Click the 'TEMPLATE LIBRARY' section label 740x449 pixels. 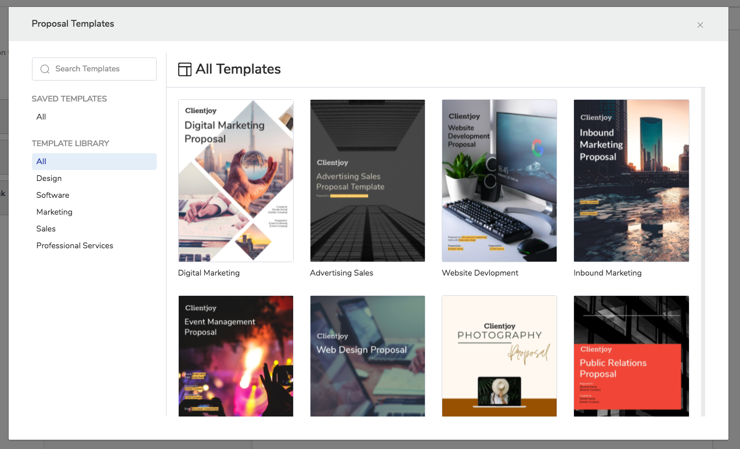(70, 143)
